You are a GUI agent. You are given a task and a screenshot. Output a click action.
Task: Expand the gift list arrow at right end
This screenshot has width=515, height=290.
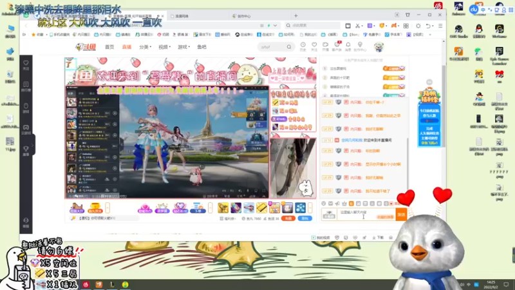(310, 208)
